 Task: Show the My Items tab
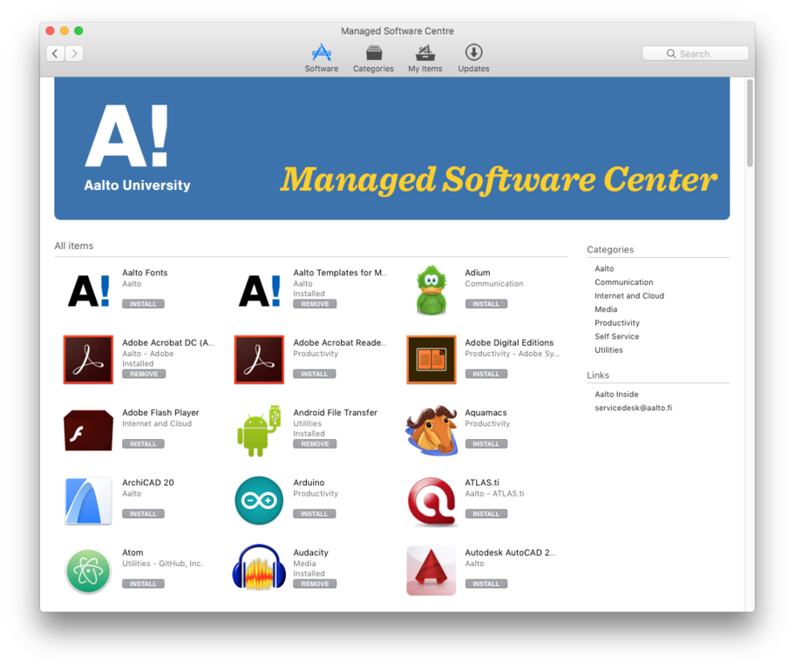pyautogui.click(x=425, y=58)
